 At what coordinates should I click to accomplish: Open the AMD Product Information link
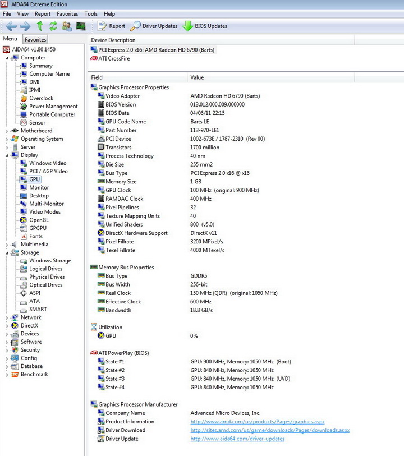click(258, 422)
